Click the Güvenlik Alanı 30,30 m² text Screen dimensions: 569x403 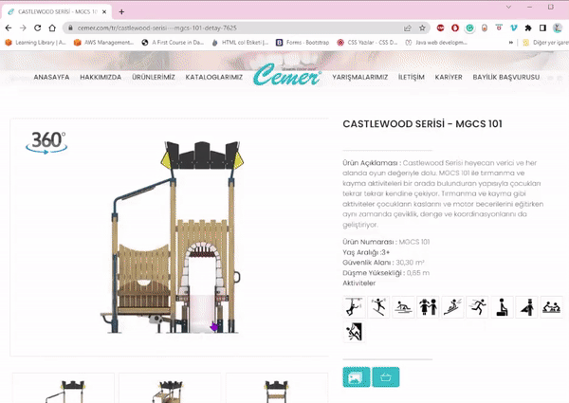pyautogui.click(x=383, y=263)
